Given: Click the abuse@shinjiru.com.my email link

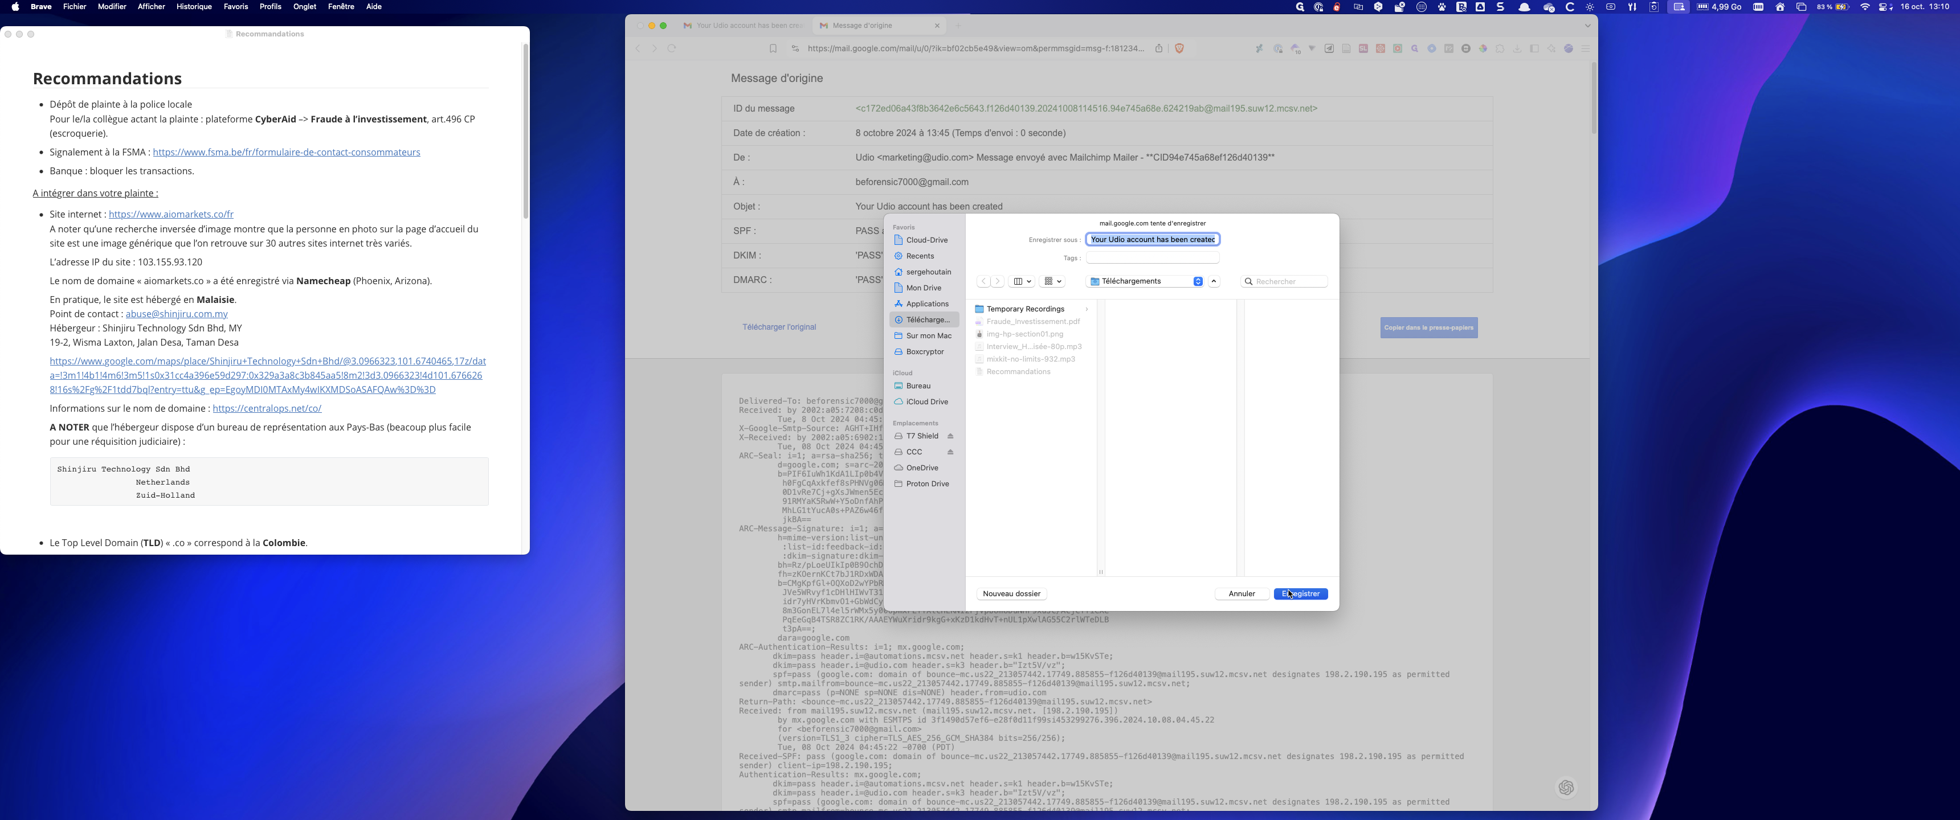Looking at the screenshot, I should (x=177, y=314).
